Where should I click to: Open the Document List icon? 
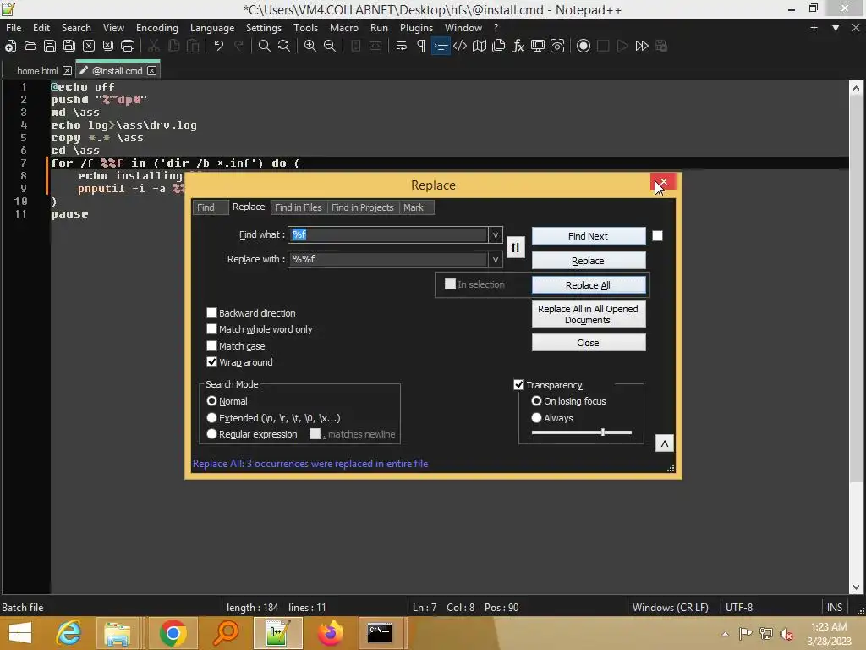(499, 46)
